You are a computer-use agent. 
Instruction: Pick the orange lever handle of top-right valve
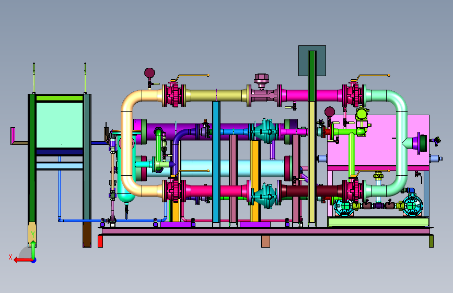tap(373, 76)
